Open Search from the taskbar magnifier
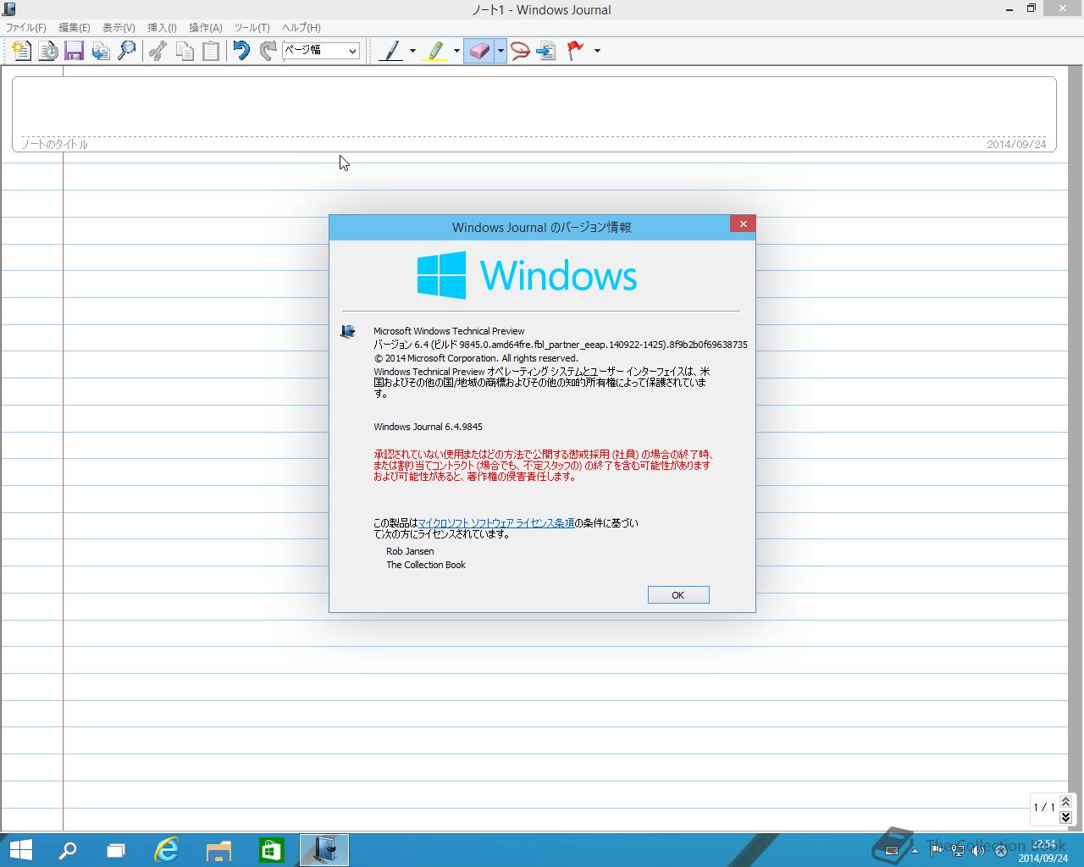The width and height of the screenshot is (1084, 867). 68,850
